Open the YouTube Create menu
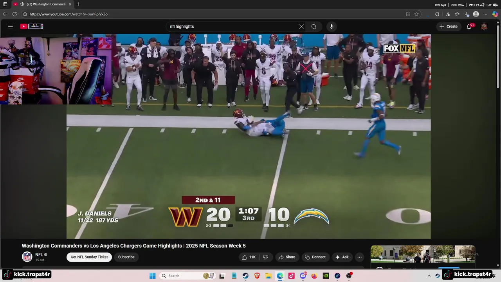Image resolution: width=501 pixels, height=282 pixels. (449, 27)
